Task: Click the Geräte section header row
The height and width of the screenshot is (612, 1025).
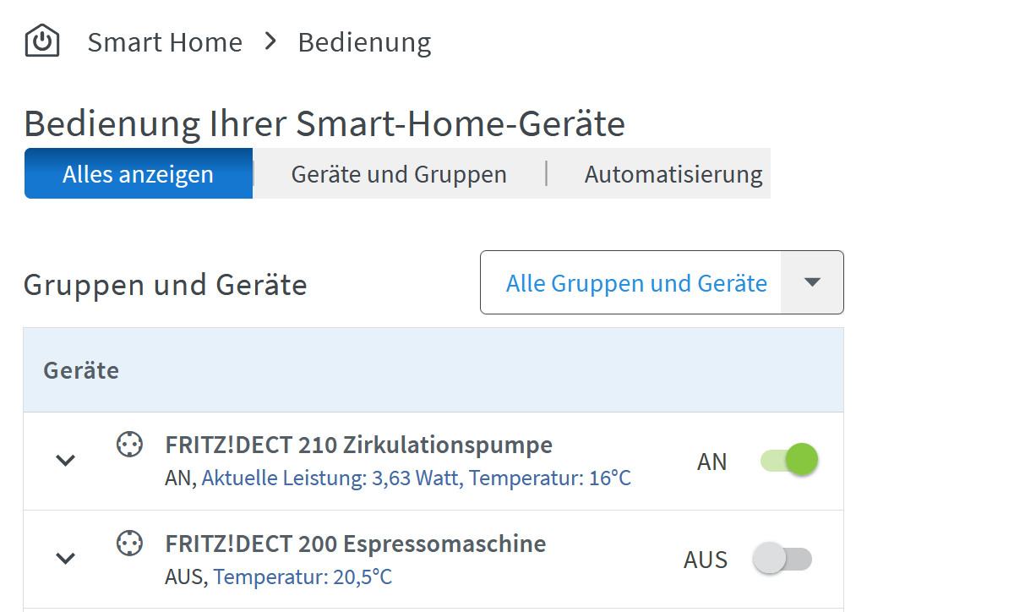Action: point(81,369)
